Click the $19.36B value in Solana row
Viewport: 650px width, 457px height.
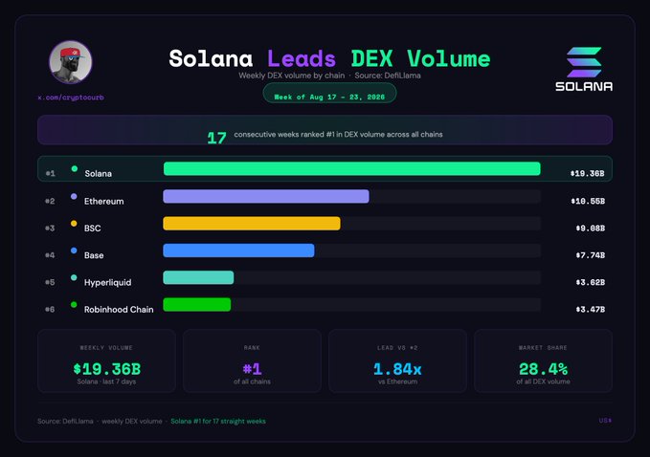point(588,173)
